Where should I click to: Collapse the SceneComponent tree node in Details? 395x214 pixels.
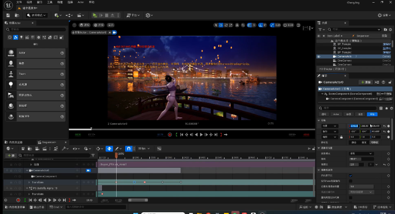[x=322, y=94]
